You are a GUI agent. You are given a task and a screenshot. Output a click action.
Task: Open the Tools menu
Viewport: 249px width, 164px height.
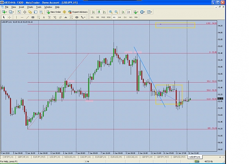point(39,7)
